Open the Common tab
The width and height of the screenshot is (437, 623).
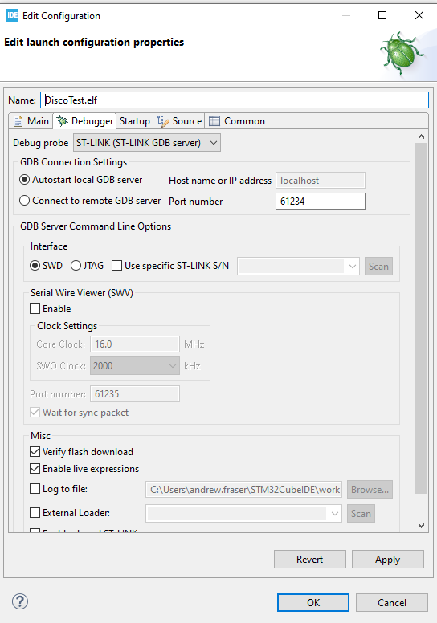point(237,121)
